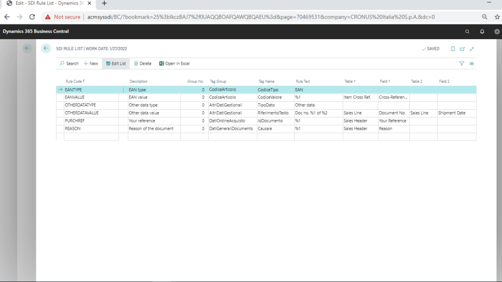Open notifications bell in Business Central header
The height and width of the screenshot is (282, 502).
(482, 31)
